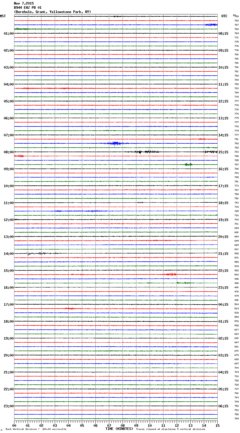Select the 07:00 MST time label
240x433 pixels.
pos(9,135)
